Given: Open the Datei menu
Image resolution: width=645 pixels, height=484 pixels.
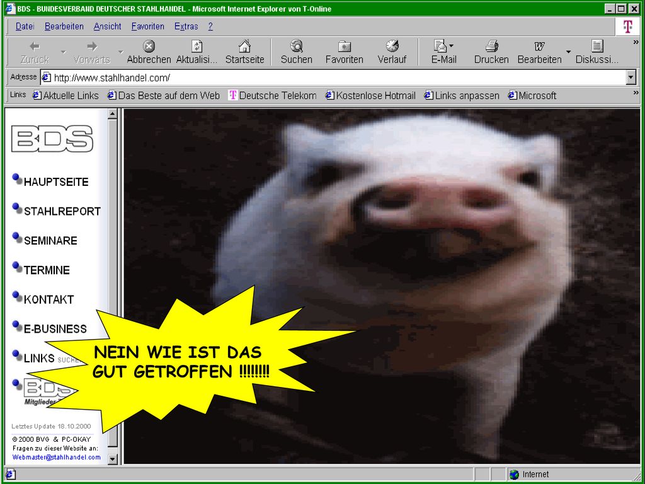Looking at the screenshot, I should pos(25,26).
